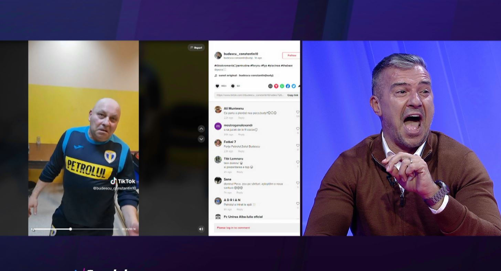The image size is (501, 271).
Task: Reply to Fotbal 7's comment
Action: (x=242, y=151)
